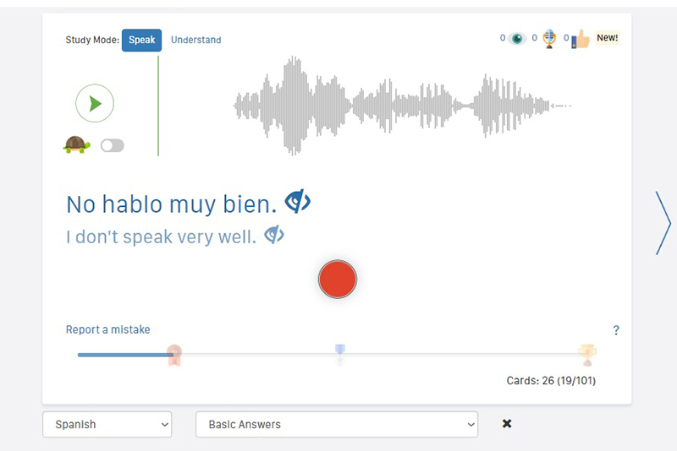Hide the English translation text
The height and width of the screenshot is (451, 677).
(274, 235)
